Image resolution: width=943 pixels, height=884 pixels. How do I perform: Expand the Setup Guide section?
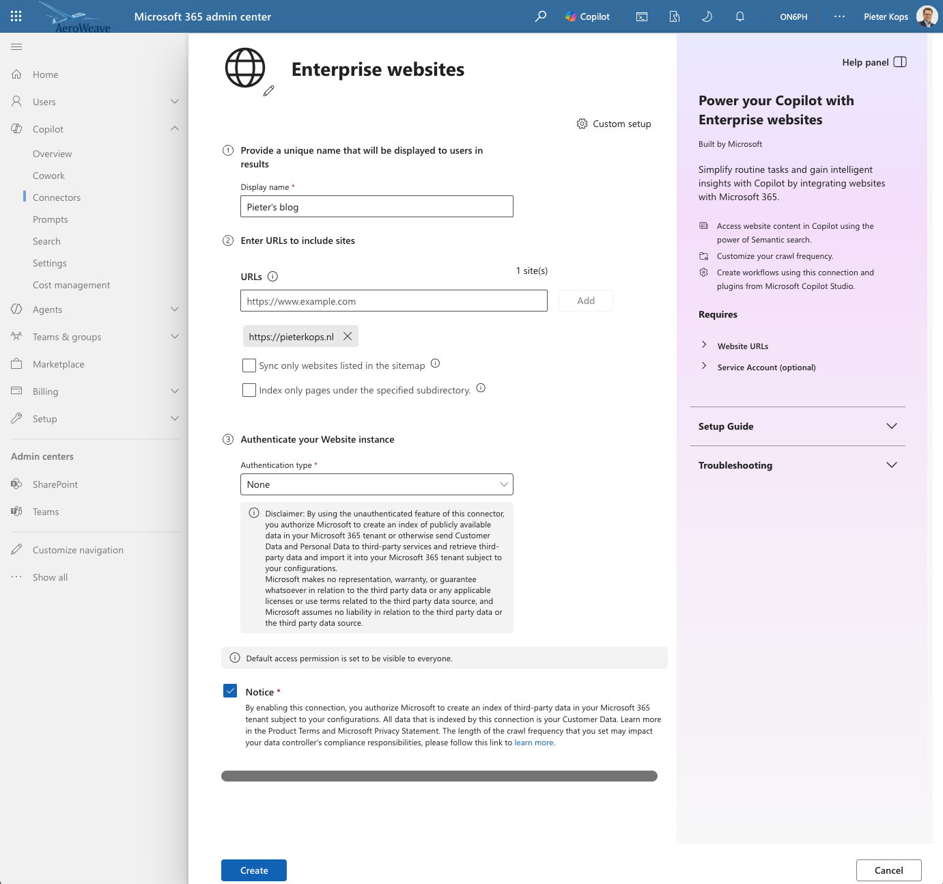pos(798,426)
